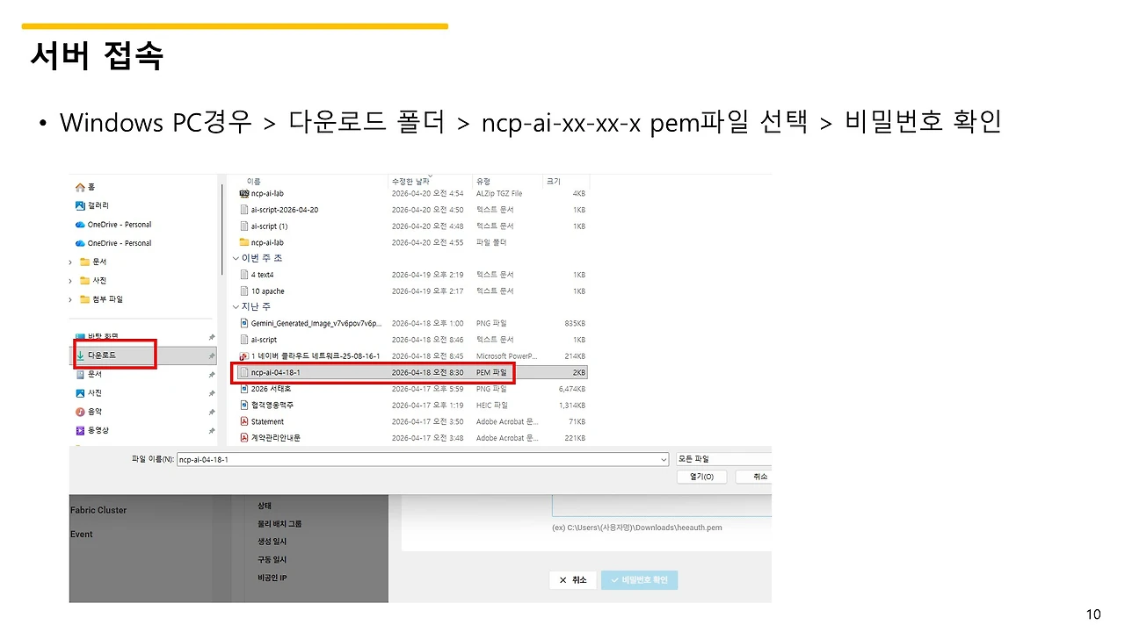Open the Statement Adobe Acrobat file icon
Image resolution: width=1125 pixels, height=632 pixels.
246,420
